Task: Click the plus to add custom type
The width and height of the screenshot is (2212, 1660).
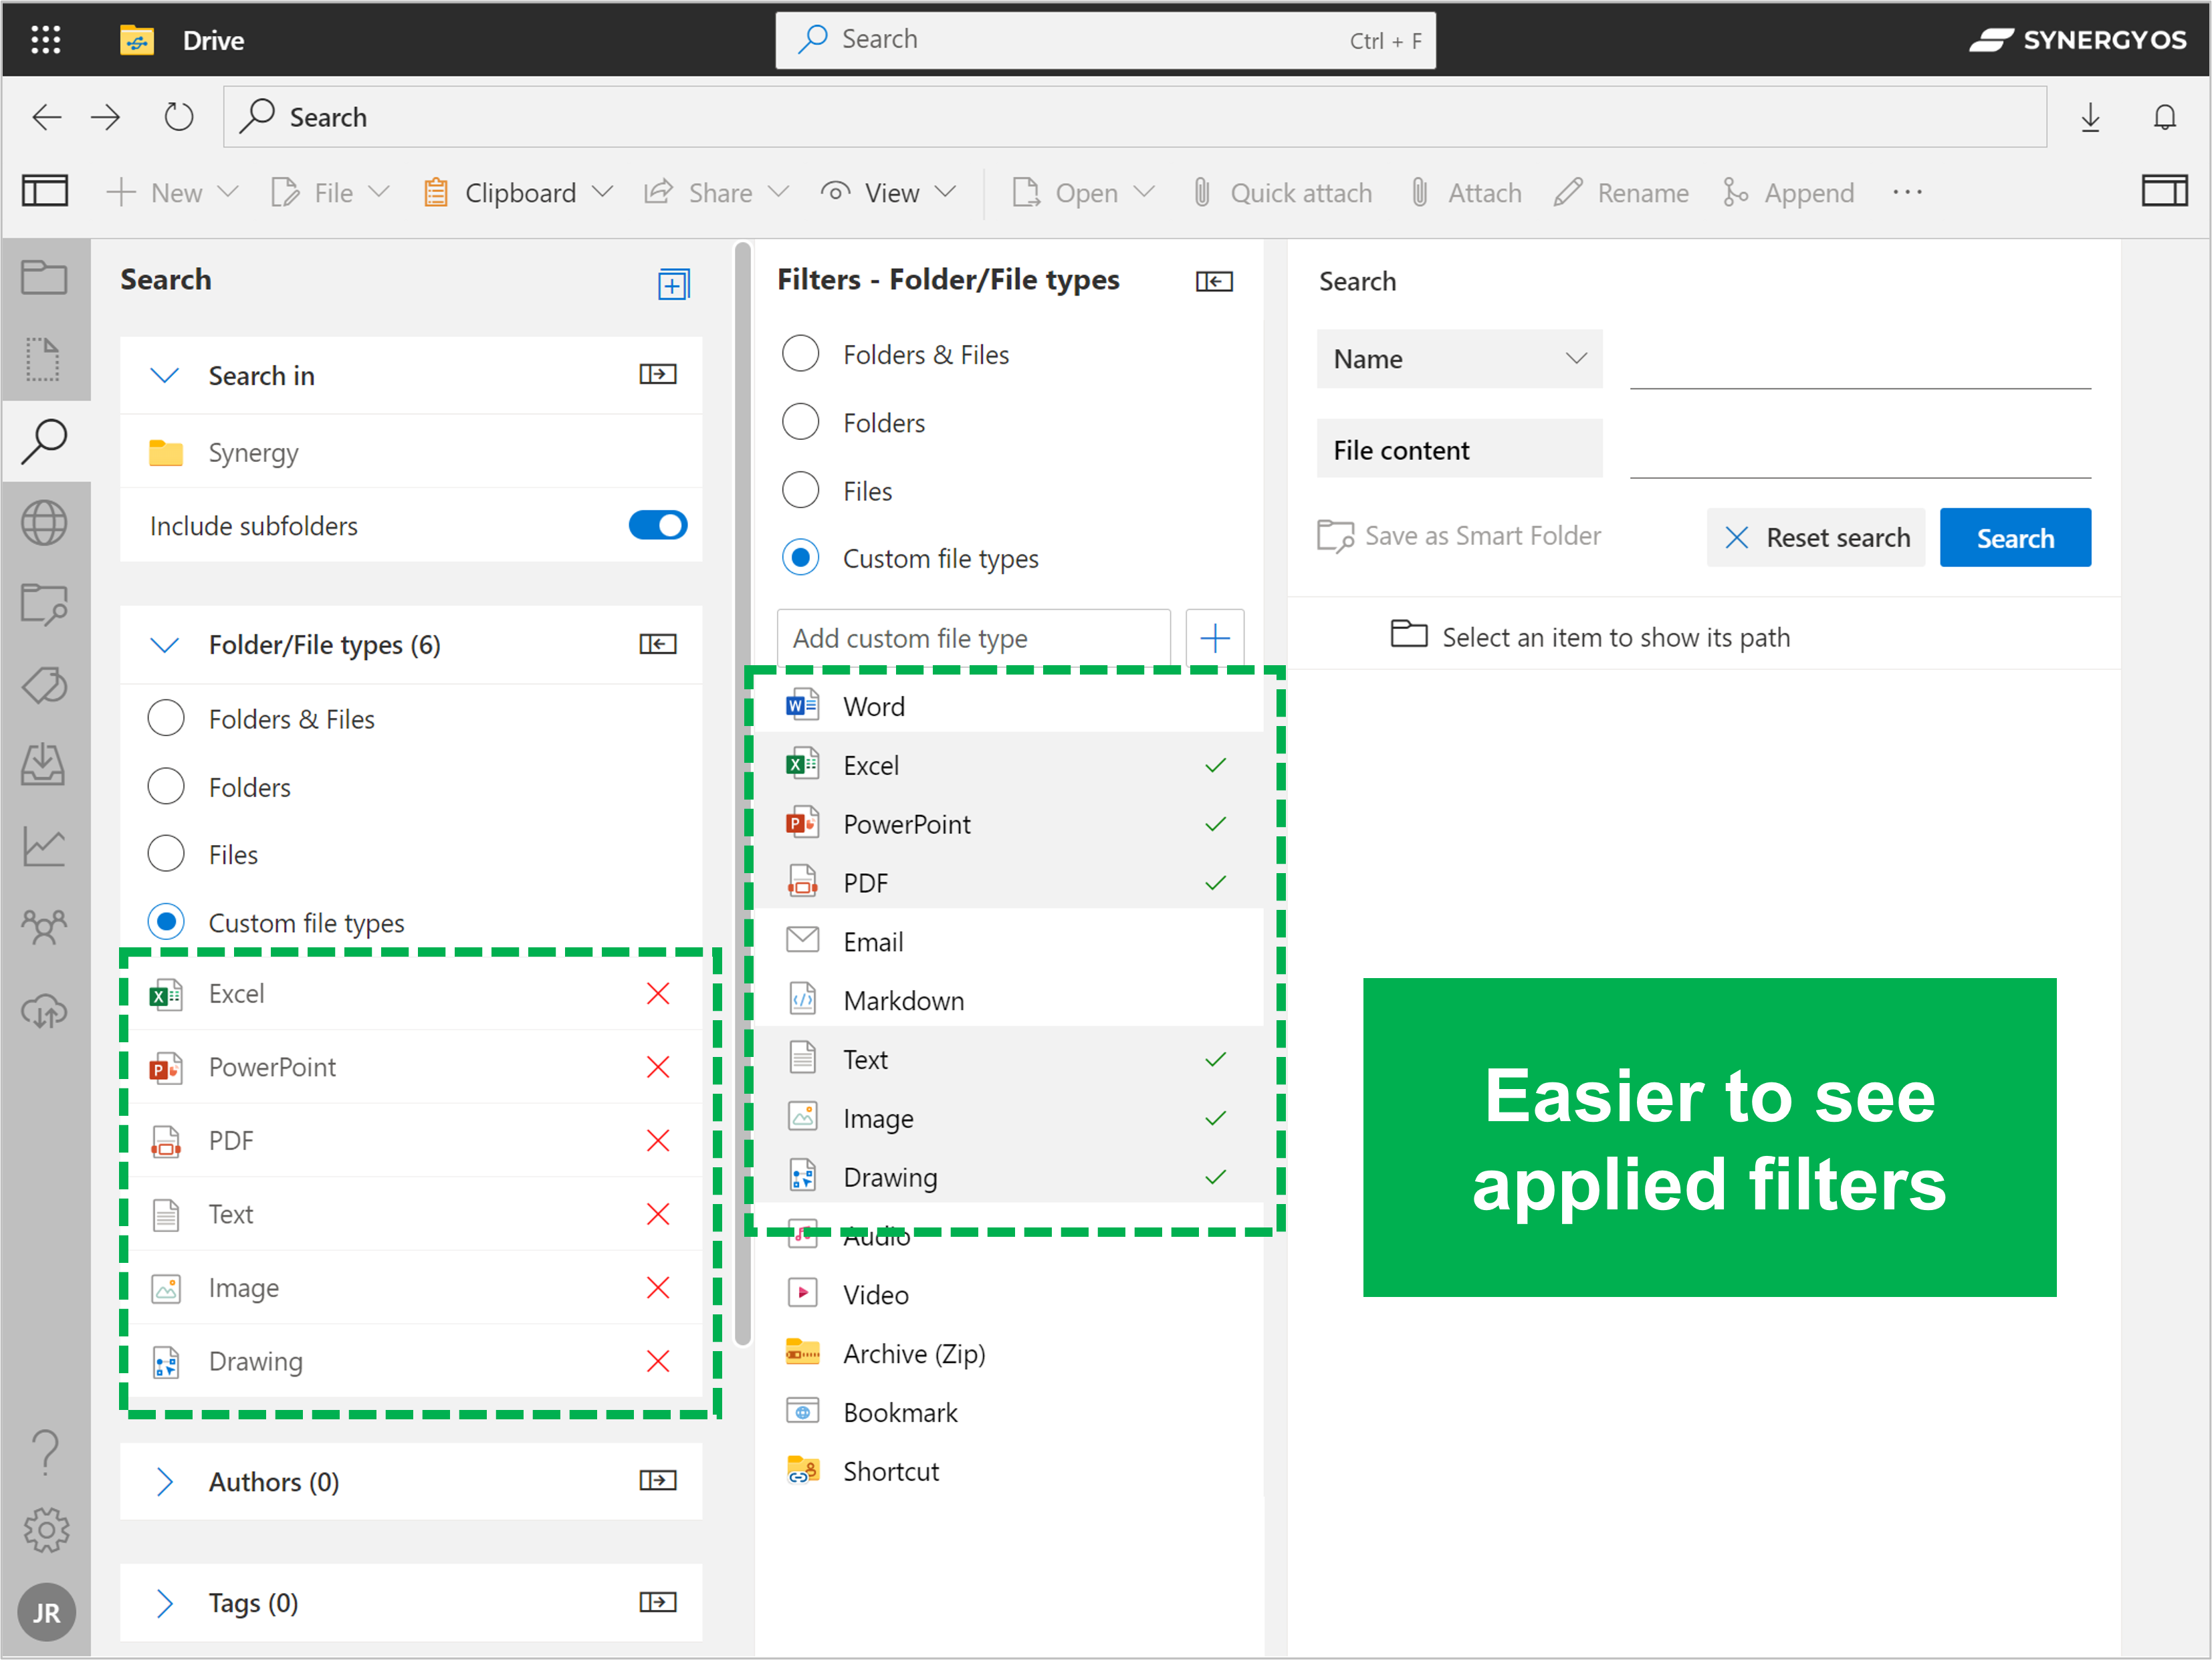Action: tap(1214, 637)
